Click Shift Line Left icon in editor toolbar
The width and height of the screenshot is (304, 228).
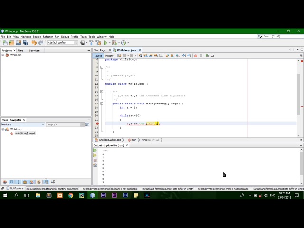pyautogui.click(x=184, y=56)
